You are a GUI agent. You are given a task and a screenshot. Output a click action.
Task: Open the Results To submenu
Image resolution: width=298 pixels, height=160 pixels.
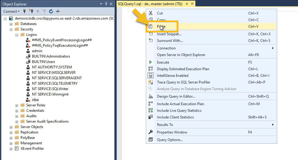211,125
